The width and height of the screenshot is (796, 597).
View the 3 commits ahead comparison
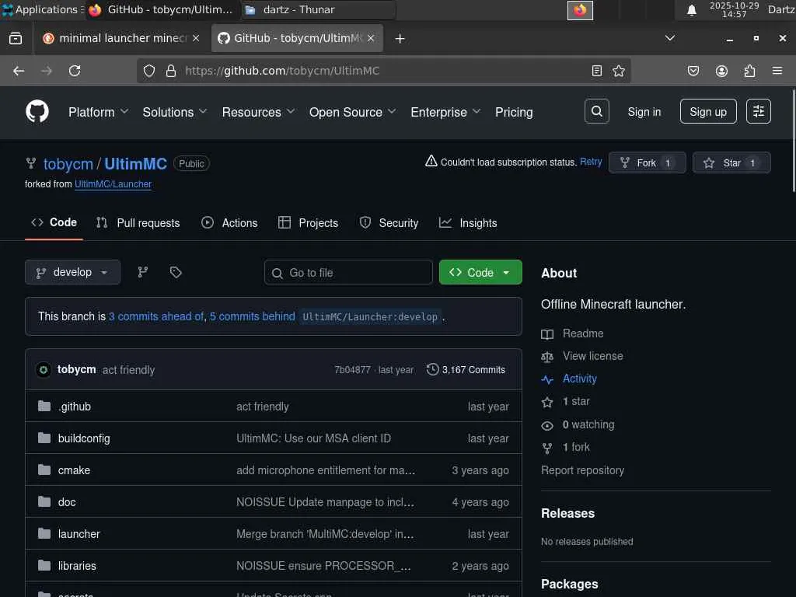[156, 317]
